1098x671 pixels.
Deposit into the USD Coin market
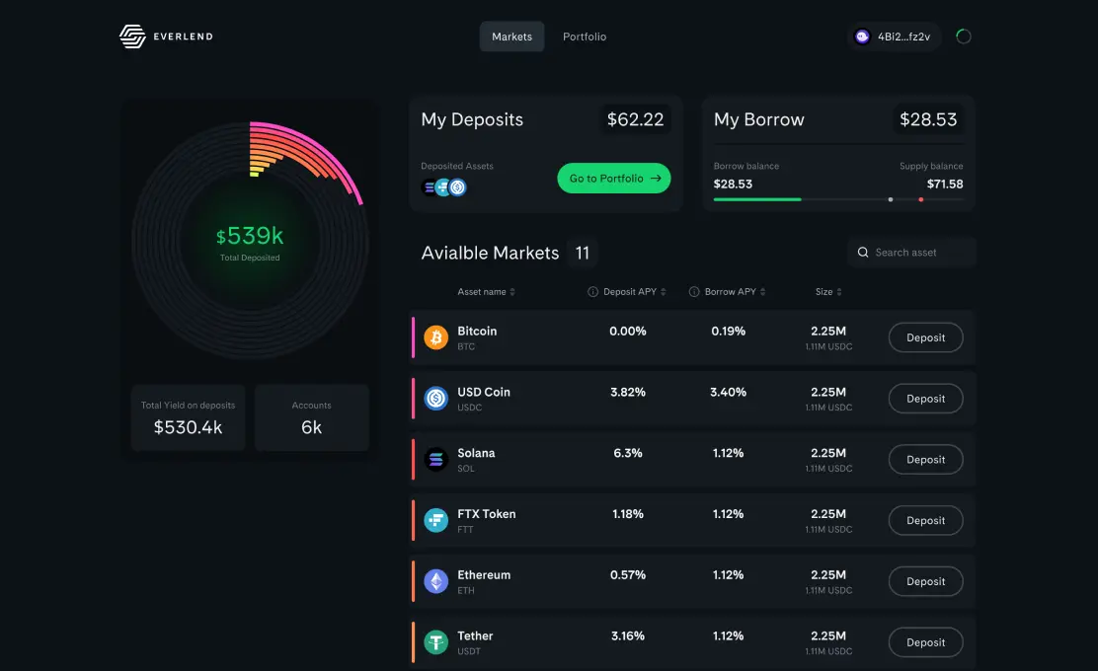[926, 398]
